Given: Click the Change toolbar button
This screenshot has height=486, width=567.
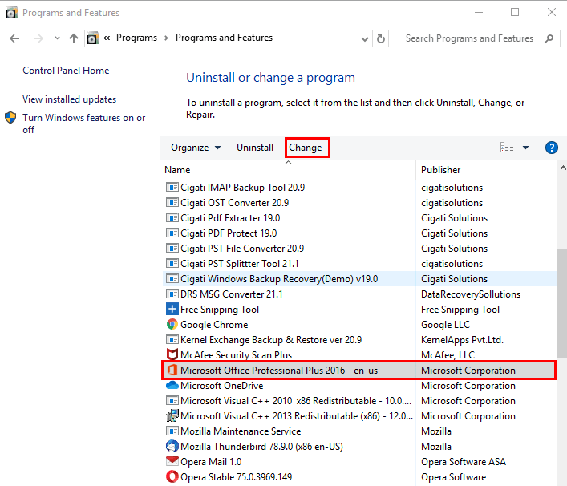Looking at the screenshot, I should [x=306, y=148].
